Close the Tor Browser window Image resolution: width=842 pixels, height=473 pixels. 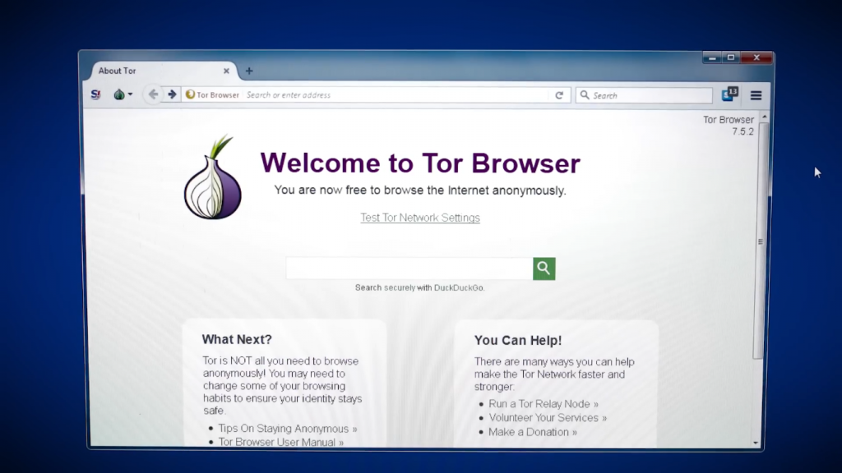click(756, 57)
